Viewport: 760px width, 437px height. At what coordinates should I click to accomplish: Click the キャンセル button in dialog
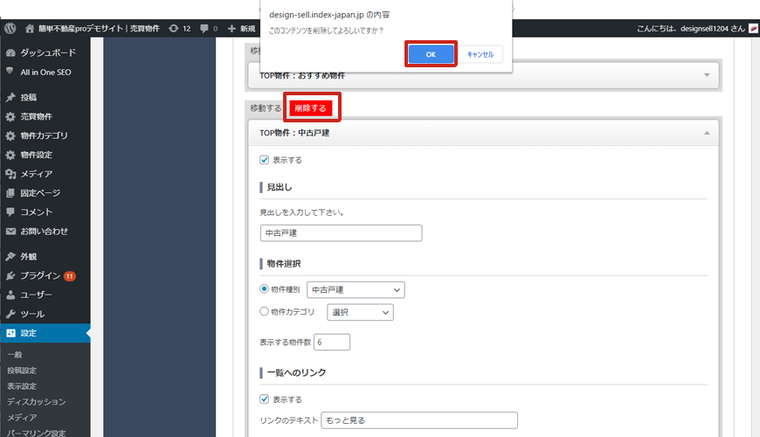[480, 54]
